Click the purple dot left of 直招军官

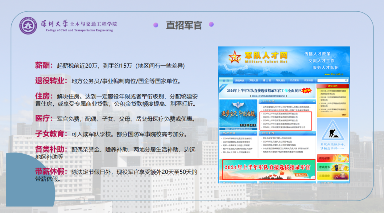[155, 25]
